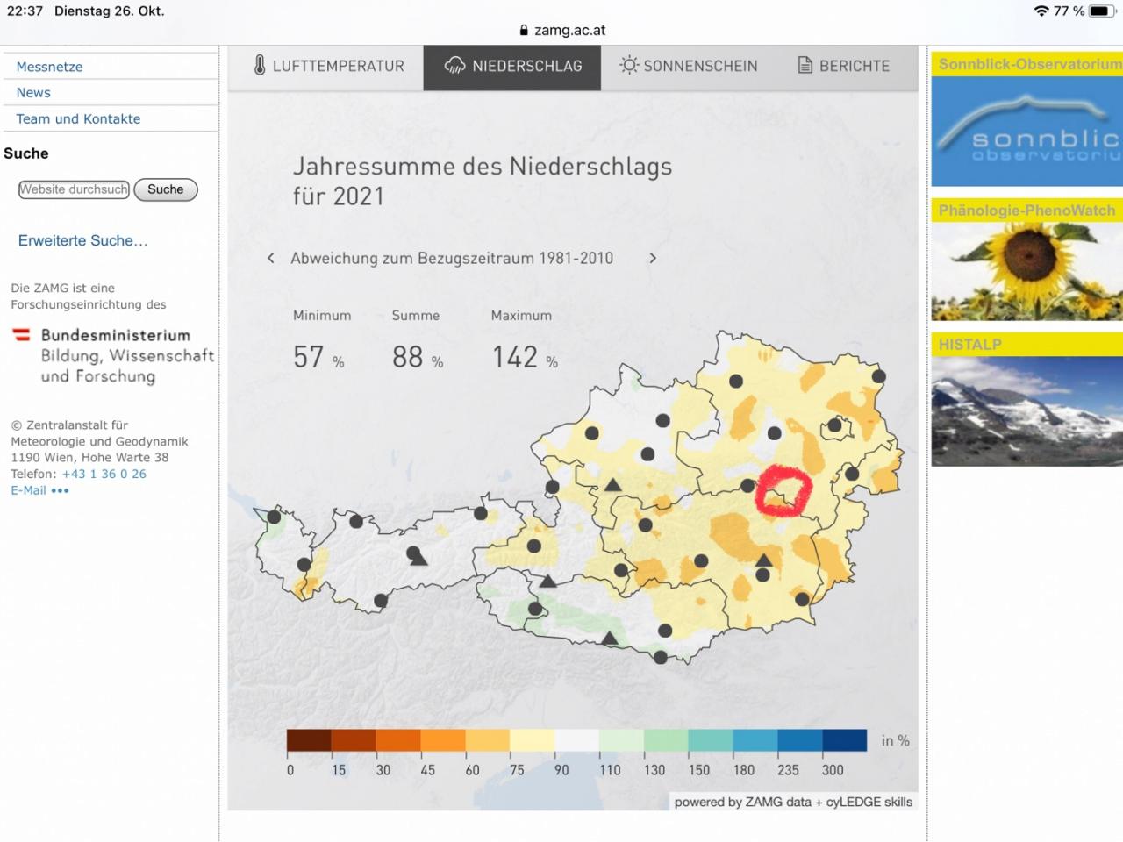Click the thermometer icon for Lufttemperatur

pos(260,66)
